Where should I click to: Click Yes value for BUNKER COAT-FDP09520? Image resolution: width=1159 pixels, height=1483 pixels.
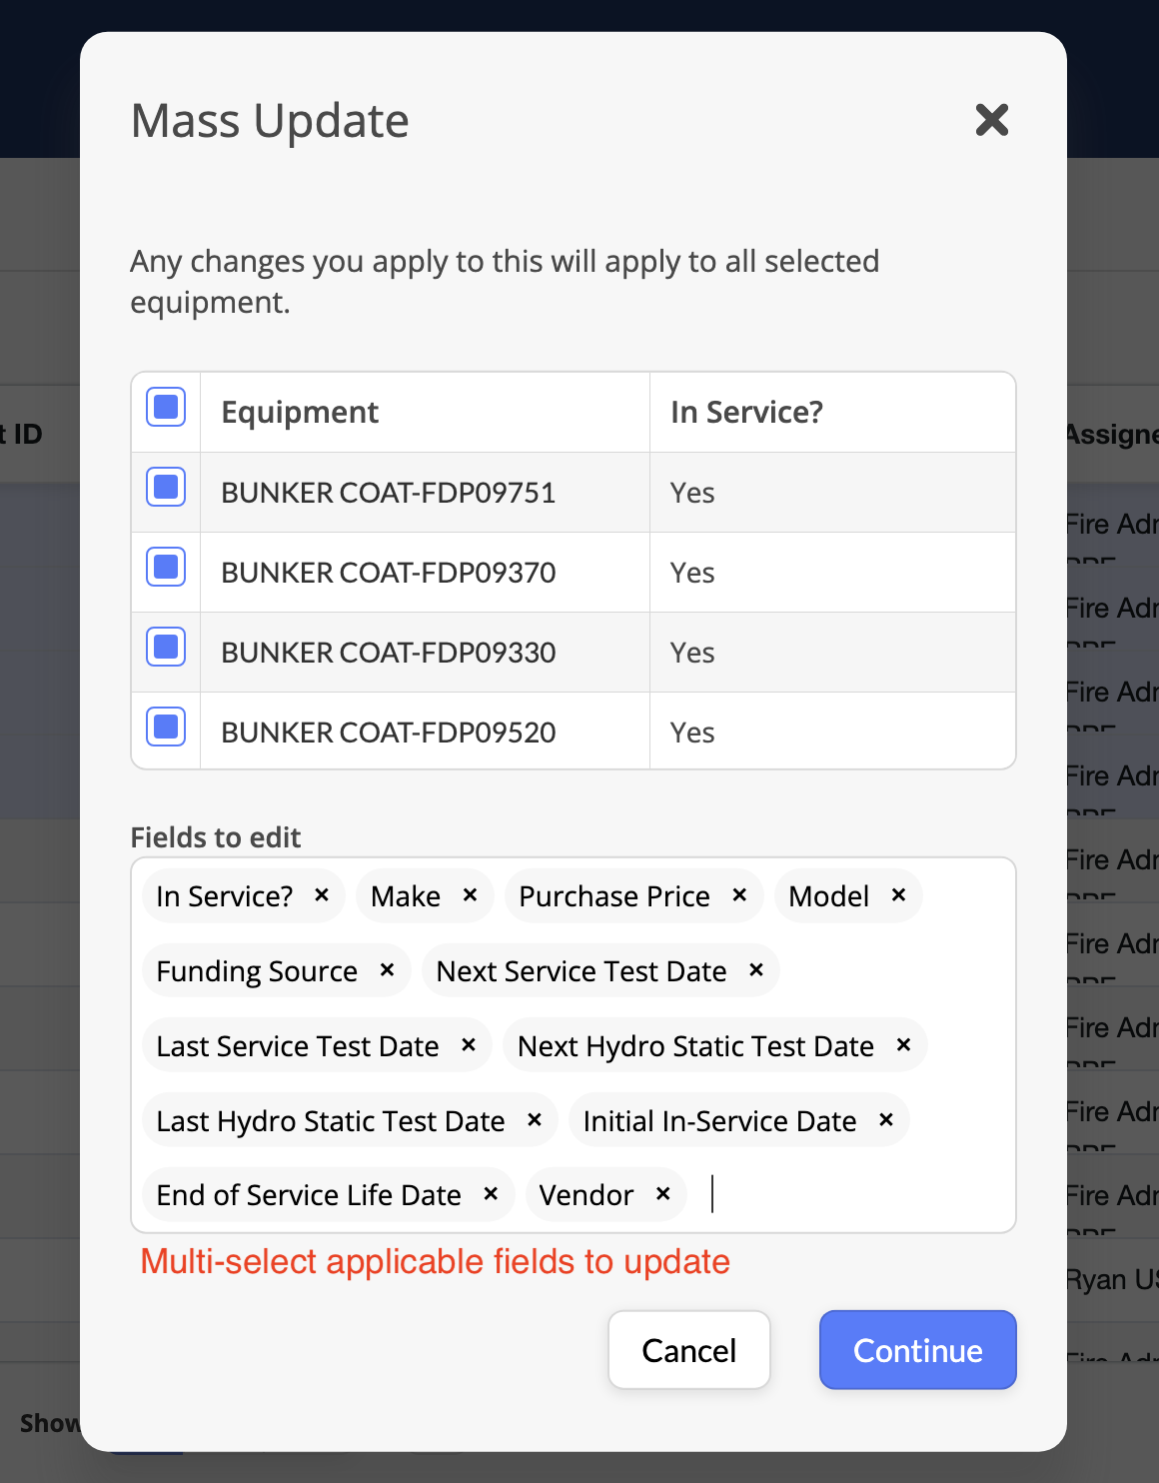pyautogui.click(x=692, y=733)
